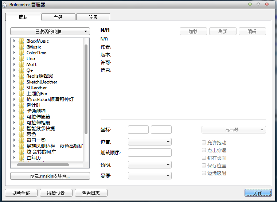Viewport: 277px width, 202px height.
Task: Open the 已激活的皮肤 dropdown
Action: click(50, 31)
